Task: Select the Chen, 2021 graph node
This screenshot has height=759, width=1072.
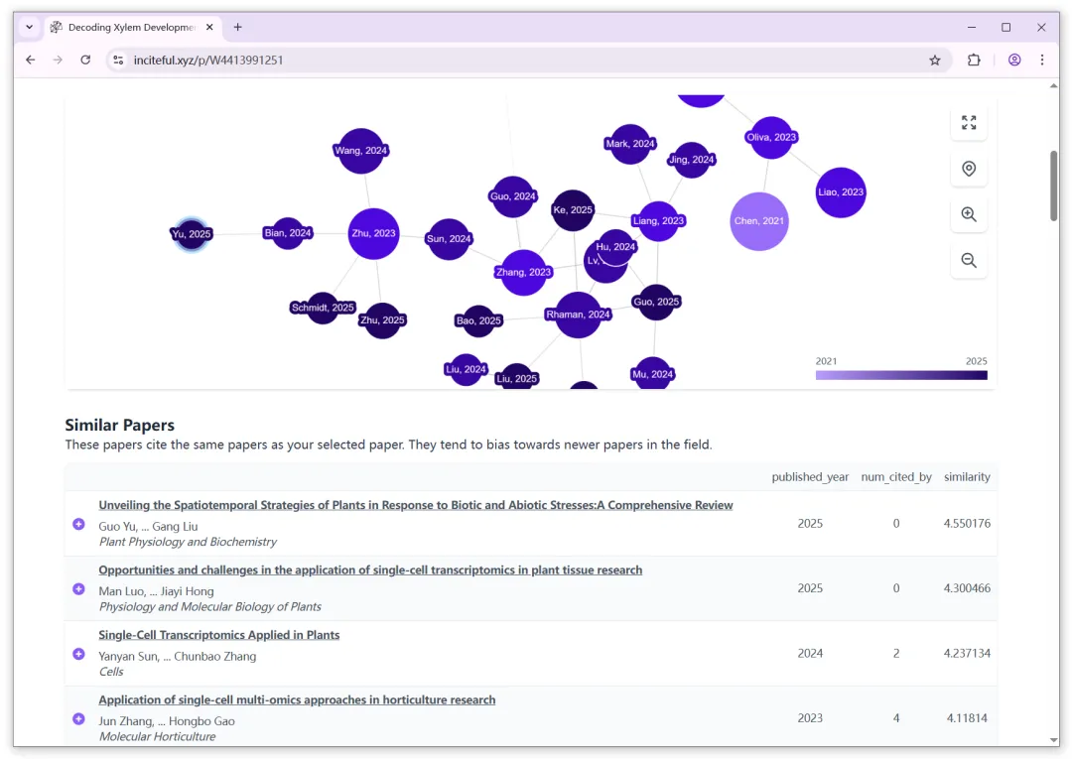Action: [759, 221]
